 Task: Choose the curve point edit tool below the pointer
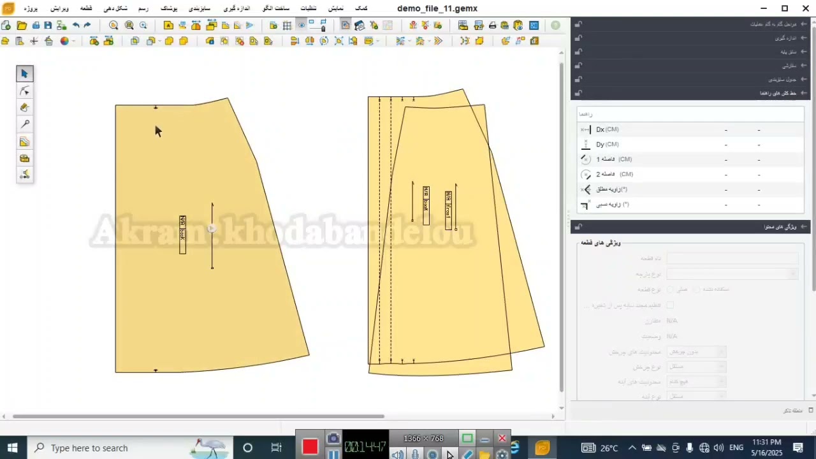[25, 91]
